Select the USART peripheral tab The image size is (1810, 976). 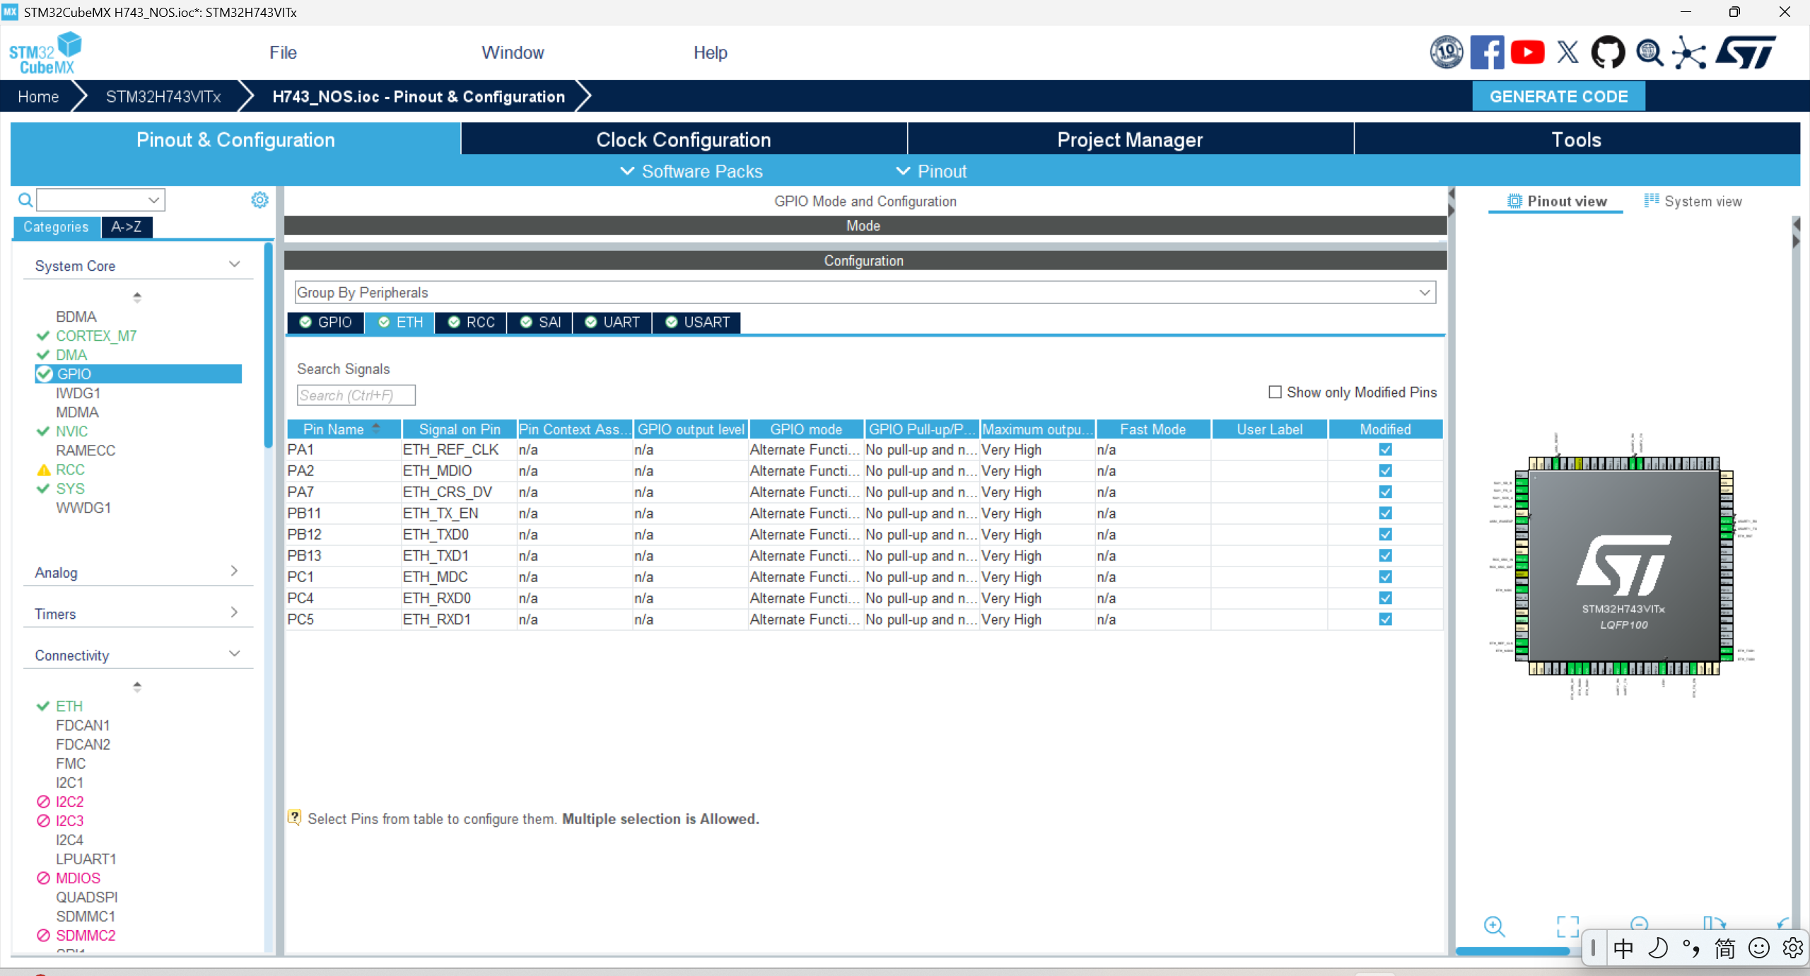click(x=697, y=322)
